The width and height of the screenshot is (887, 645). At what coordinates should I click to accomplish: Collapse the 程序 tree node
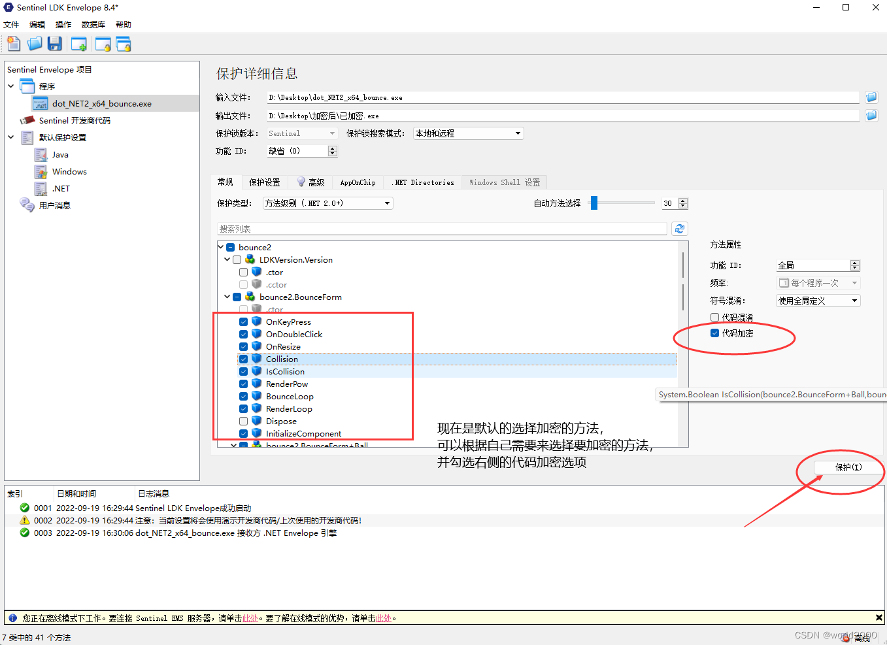tap(10, 86)
